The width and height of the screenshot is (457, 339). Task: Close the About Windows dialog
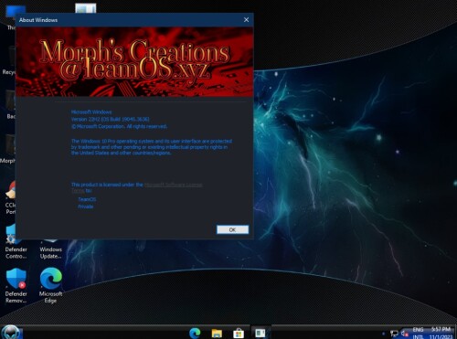point(246,20)
